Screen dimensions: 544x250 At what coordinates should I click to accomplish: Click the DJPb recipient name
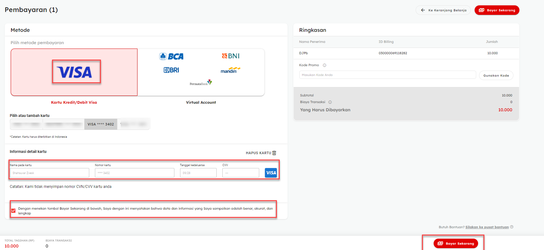303,53
